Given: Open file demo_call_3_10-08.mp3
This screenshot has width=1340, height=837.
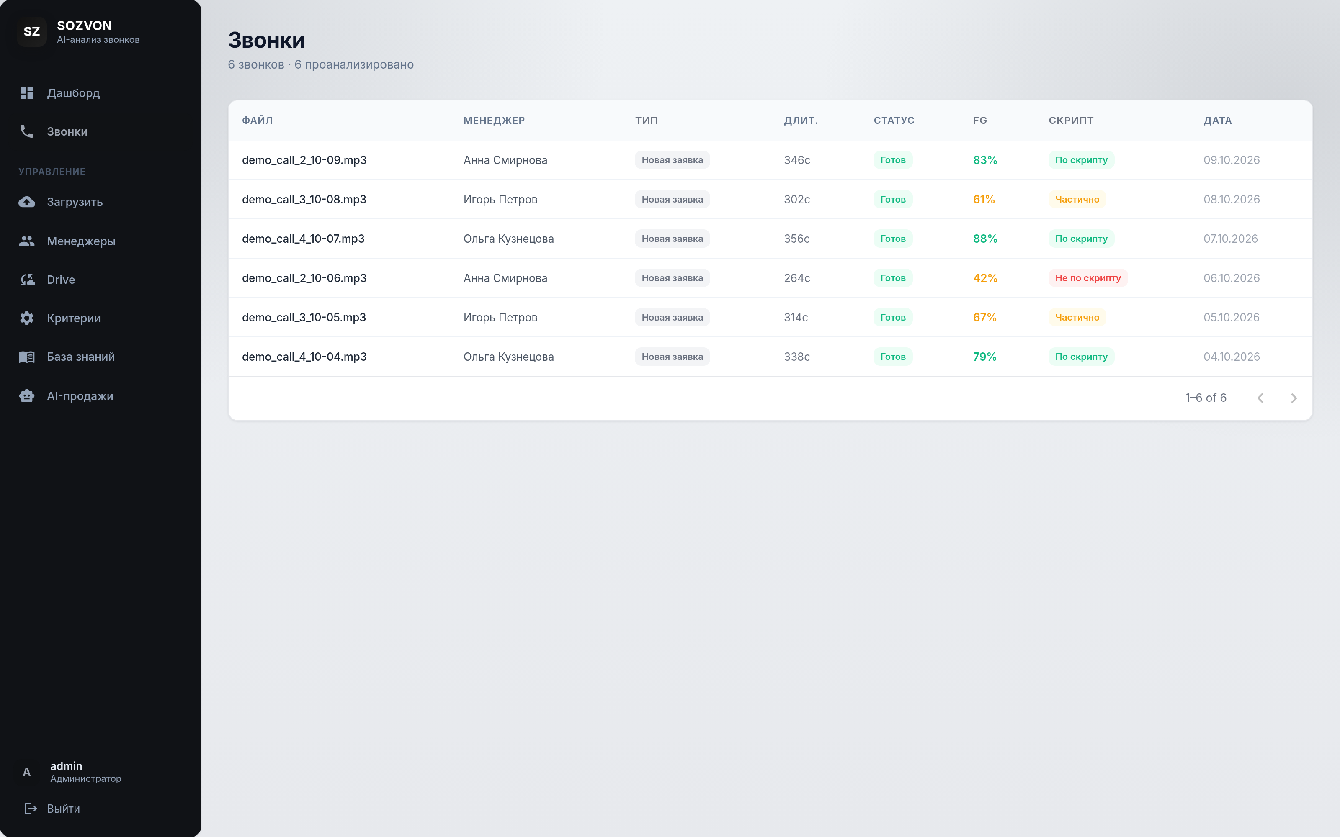Looking at the screenshot, I should click(x=304, y=199).
